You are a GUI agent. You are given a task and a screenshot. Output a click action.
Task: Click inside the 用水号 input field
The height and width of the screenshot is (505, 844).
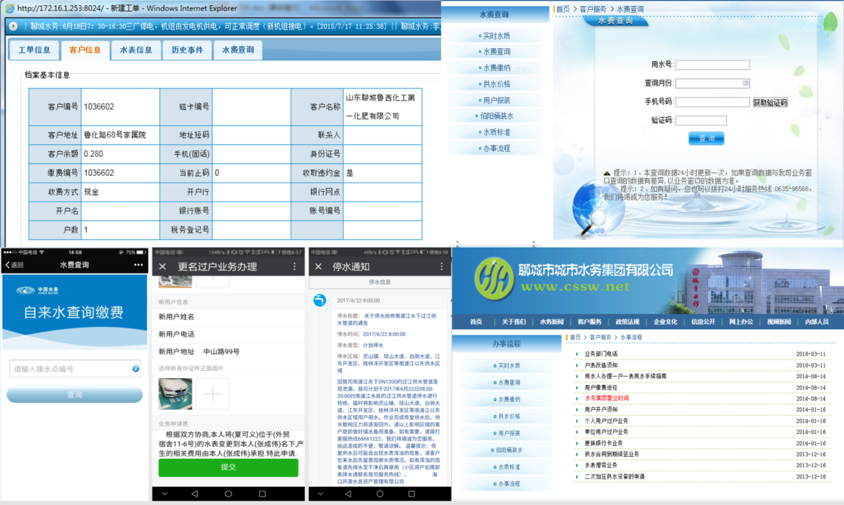click(x=712, y=65)
